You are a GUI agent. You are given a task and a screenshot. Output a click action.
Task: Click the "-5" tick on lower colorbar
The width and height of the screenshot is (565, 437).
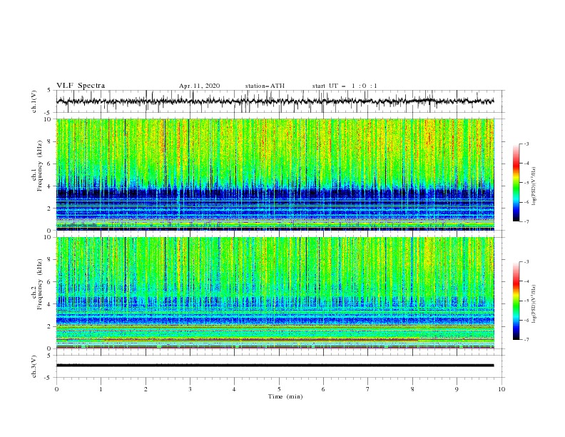point(526,301)
